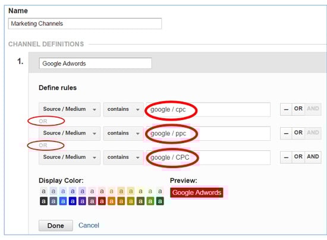Viewport: 327px width, 240px height.
Task: Click the Cancel link
Action: pyautogui.click(x=89, y=225)
